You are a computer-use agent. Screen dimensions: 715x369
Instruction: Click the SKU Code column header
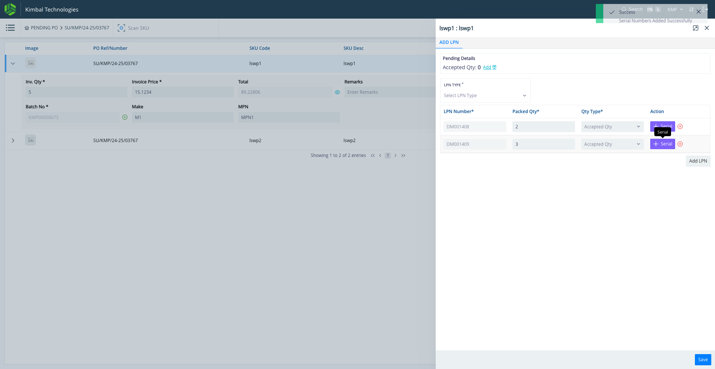[x=260, y=48]
